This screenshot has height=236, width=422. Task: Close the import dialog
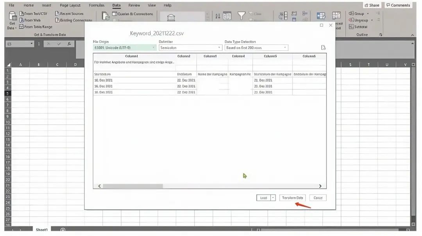[331, 25]
